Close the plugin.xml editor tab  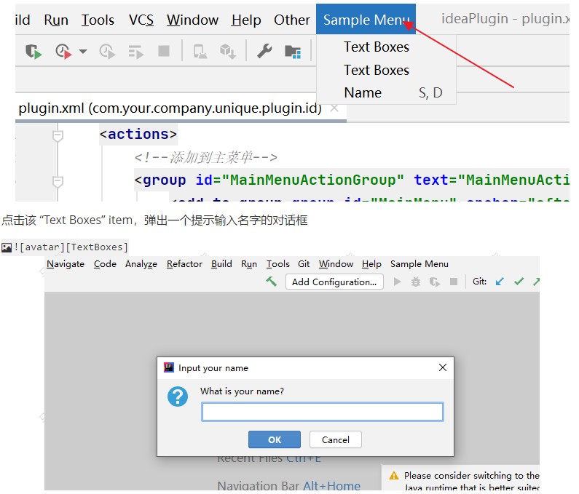[x=334, y=108]
